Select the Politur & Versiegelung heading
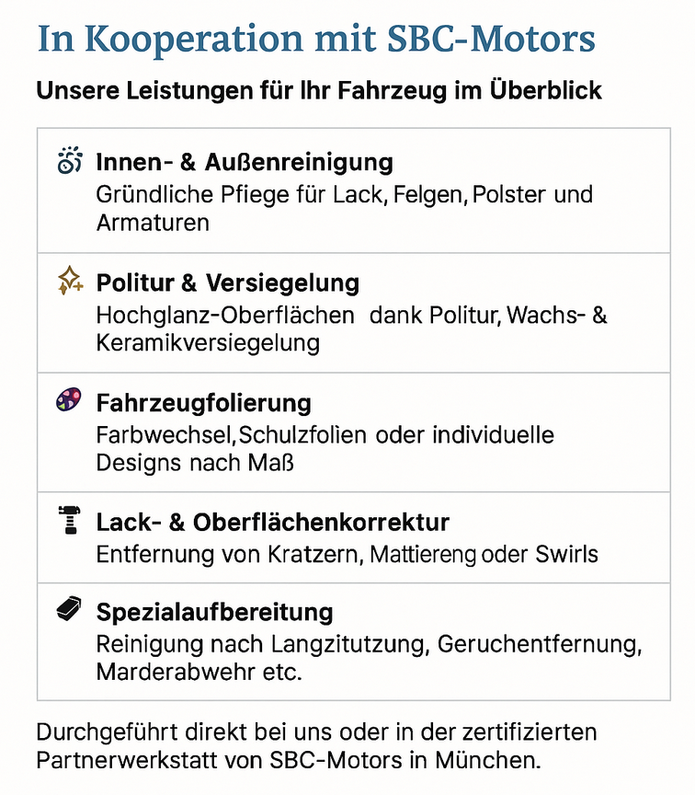 pyautogui.click(x=228, y=282)
